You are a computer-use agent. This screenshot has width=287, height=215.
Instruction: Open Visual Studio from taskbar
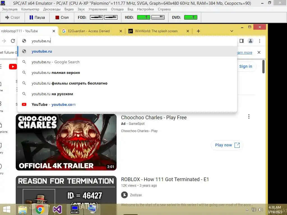tap(57, 209)
